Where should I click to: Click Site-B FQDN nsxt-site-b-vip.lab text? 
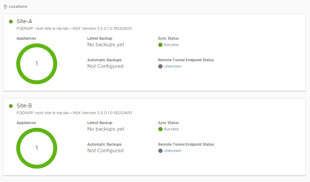(x=52, y=113)
